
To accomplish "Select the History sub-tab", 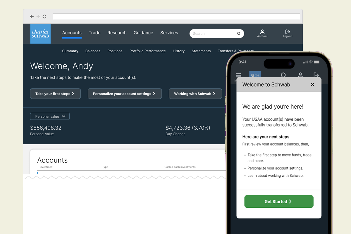I will click(x=178, y=51).
